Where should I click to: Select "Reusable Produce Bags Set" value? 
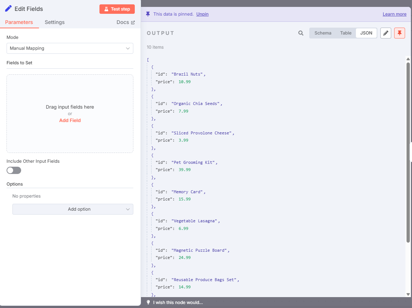tap(204, 280)
